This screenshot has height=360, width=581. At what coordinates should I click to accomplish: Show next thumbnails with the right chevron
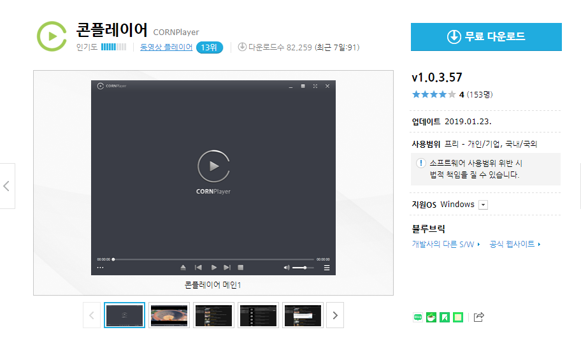point(335,315)
